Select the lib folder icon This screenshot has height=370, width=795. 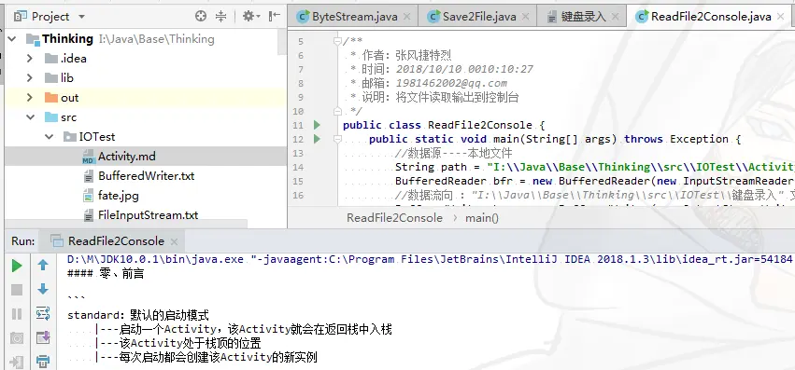[x=51, y=78]
